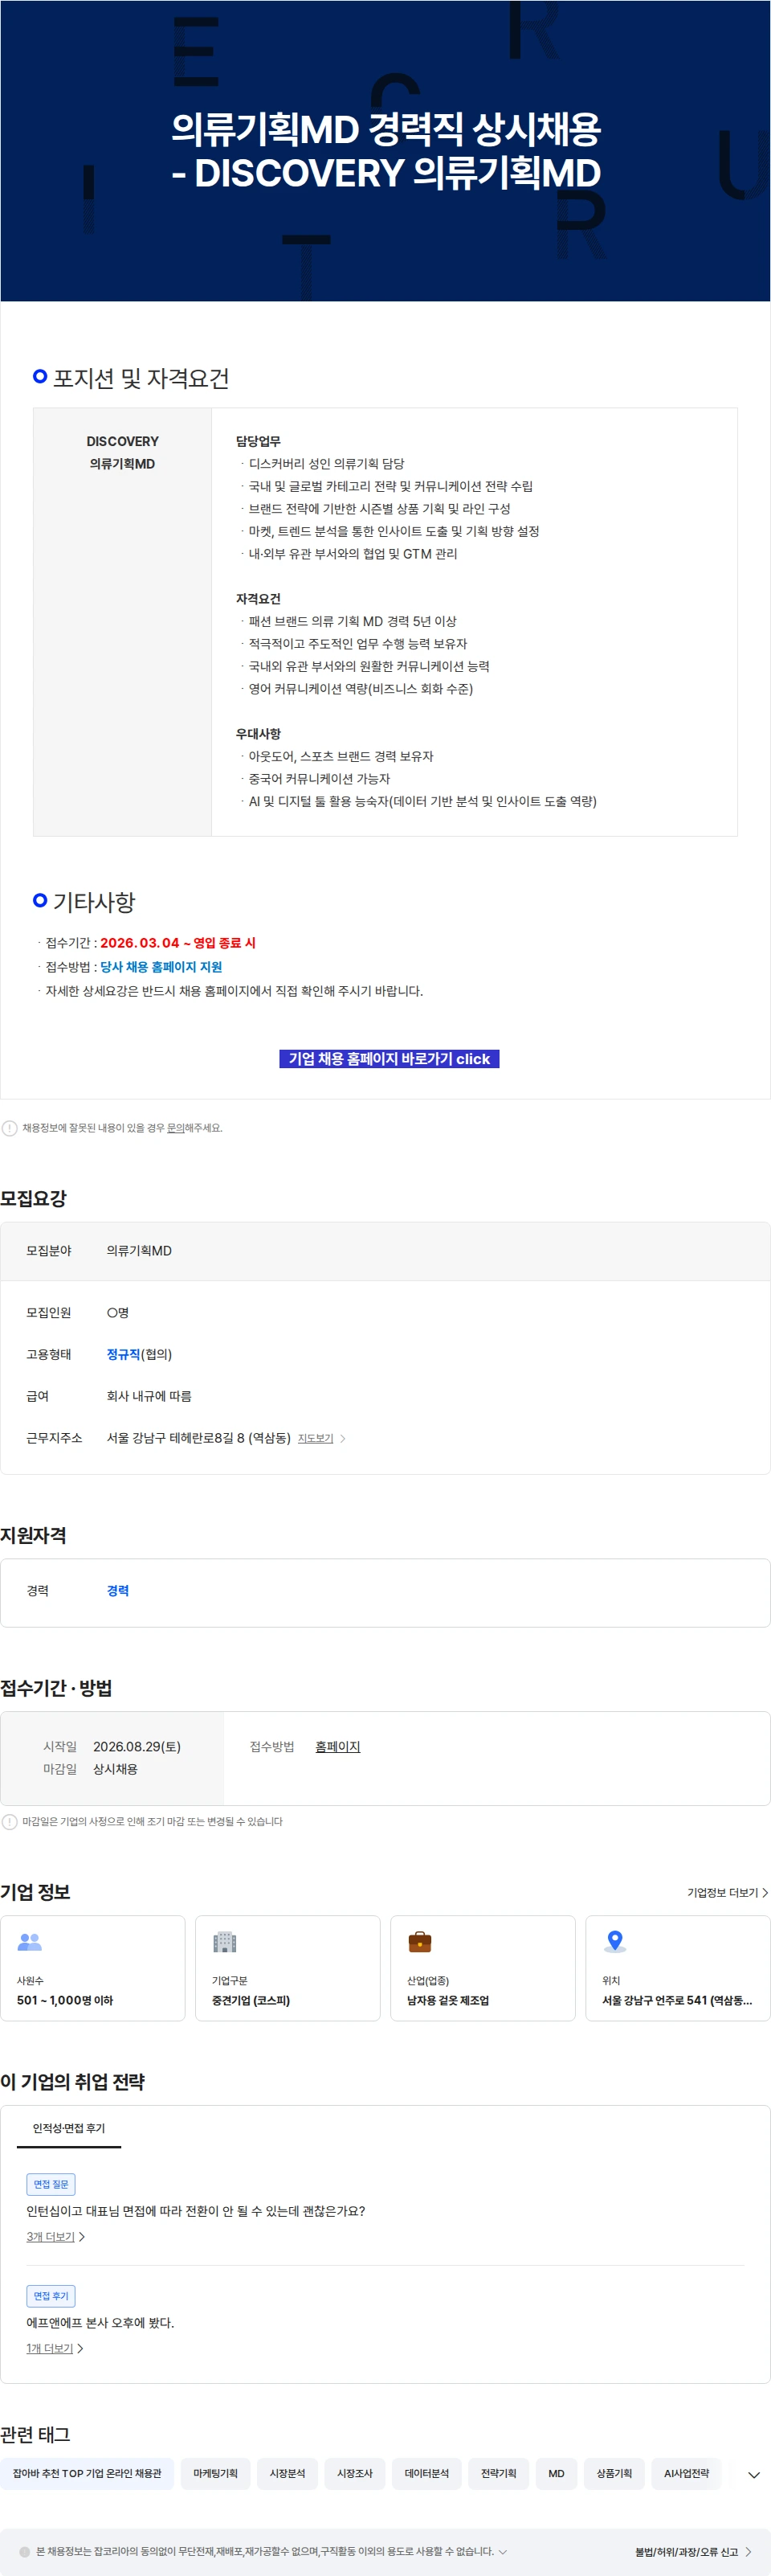Click the location pin icon on 위치 card
Screen dimensions: 771x2576
tap(615, 1941)
